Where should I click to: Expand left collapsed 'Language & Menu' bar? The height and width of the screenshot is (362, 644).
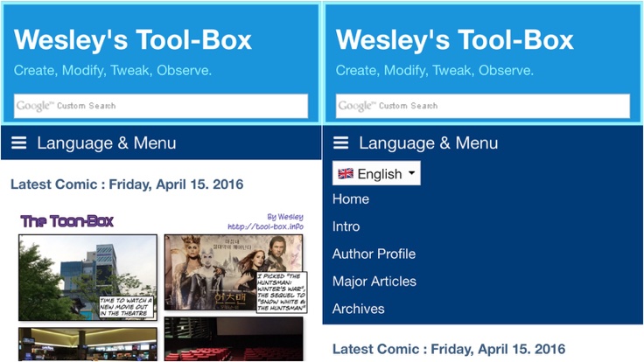pos(161,143)
